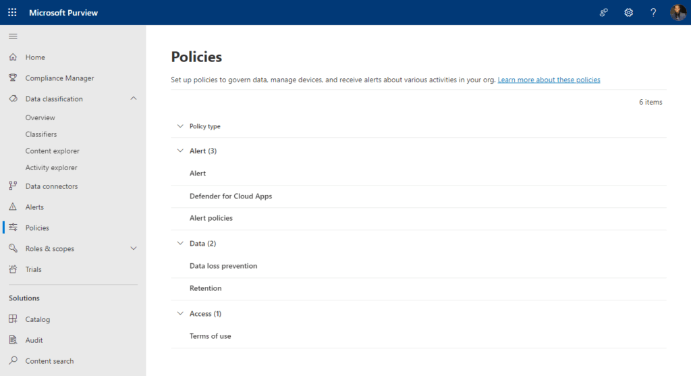Click the Data classification label
The height and width of the screenshot is (376, 691).
[x=54, y=99]
